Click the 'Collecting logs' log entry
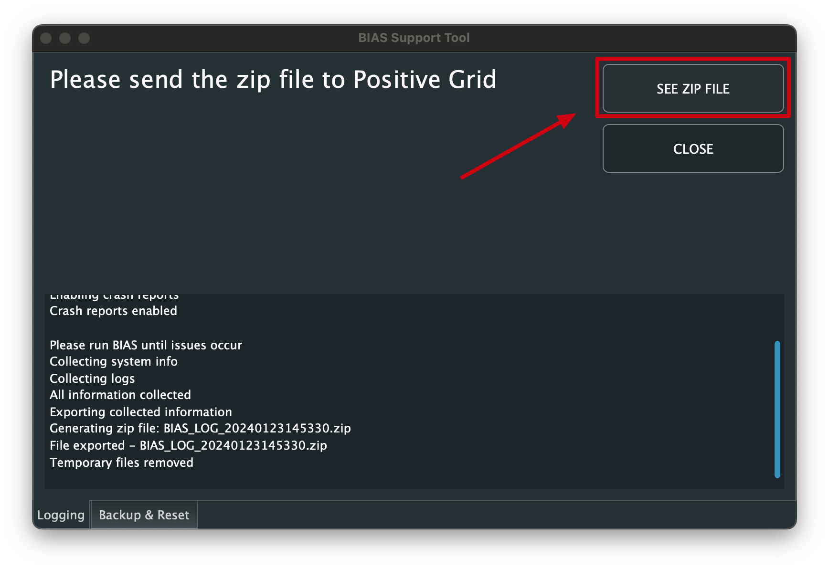The height and width of the screenshot is (569, 829). click(92, 379)
